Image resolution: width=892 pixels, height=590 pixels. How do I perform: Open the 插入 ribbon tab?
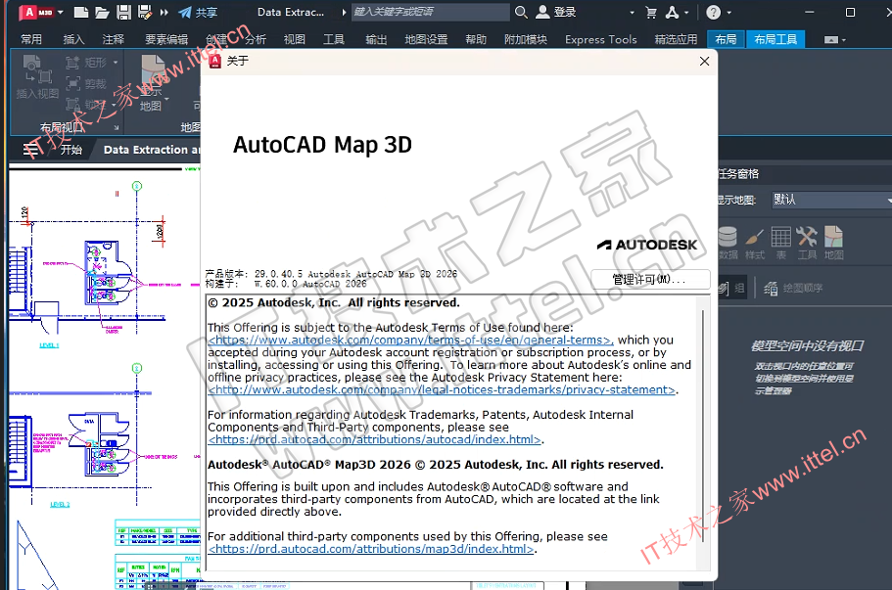coord(73,39)
